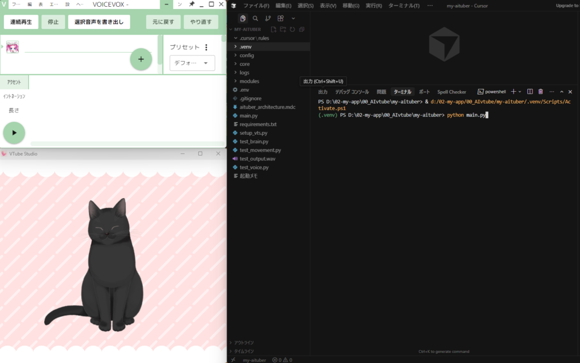580x363 pixels.
Task: Open the Source Control view icon
Action: tap(268, 18)
